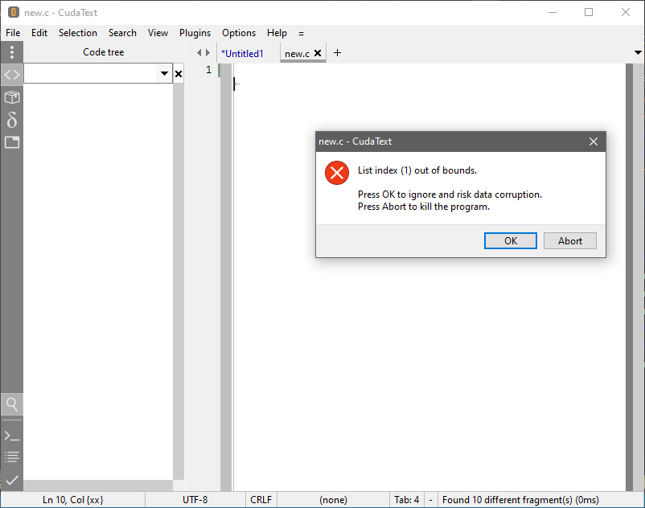Viewport: 645px width, 508px height.
Task: Switch to the *Untitled1 tab
Action: tap(242, 53)
